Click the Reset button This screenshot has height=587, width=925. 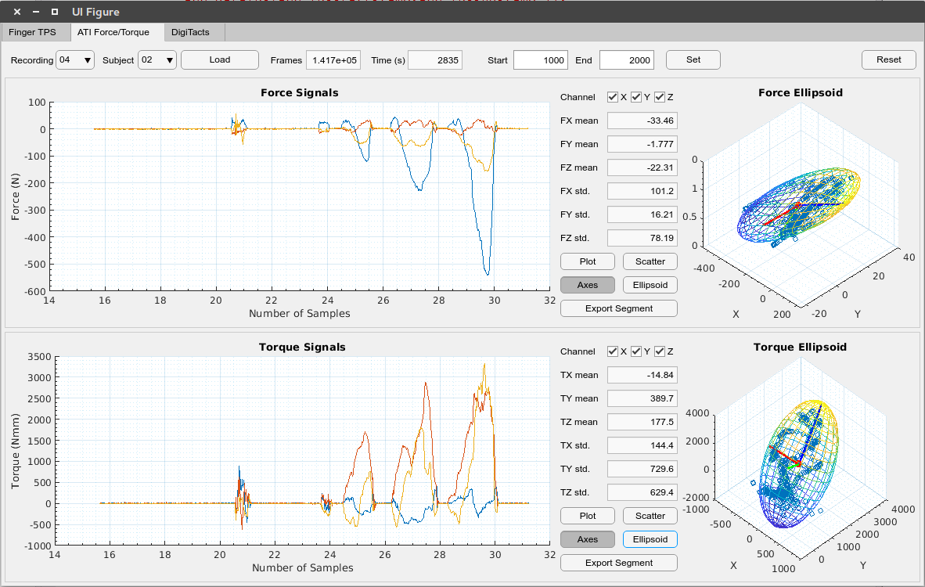coord(888,59)
